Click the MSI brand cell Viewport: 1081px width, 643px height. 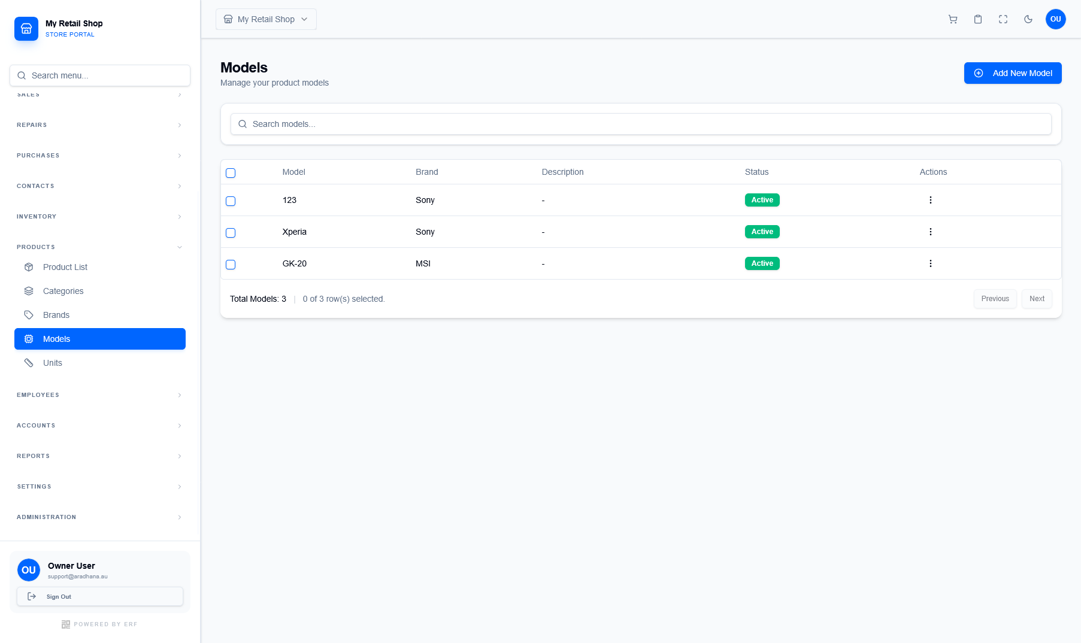[423, 263]
